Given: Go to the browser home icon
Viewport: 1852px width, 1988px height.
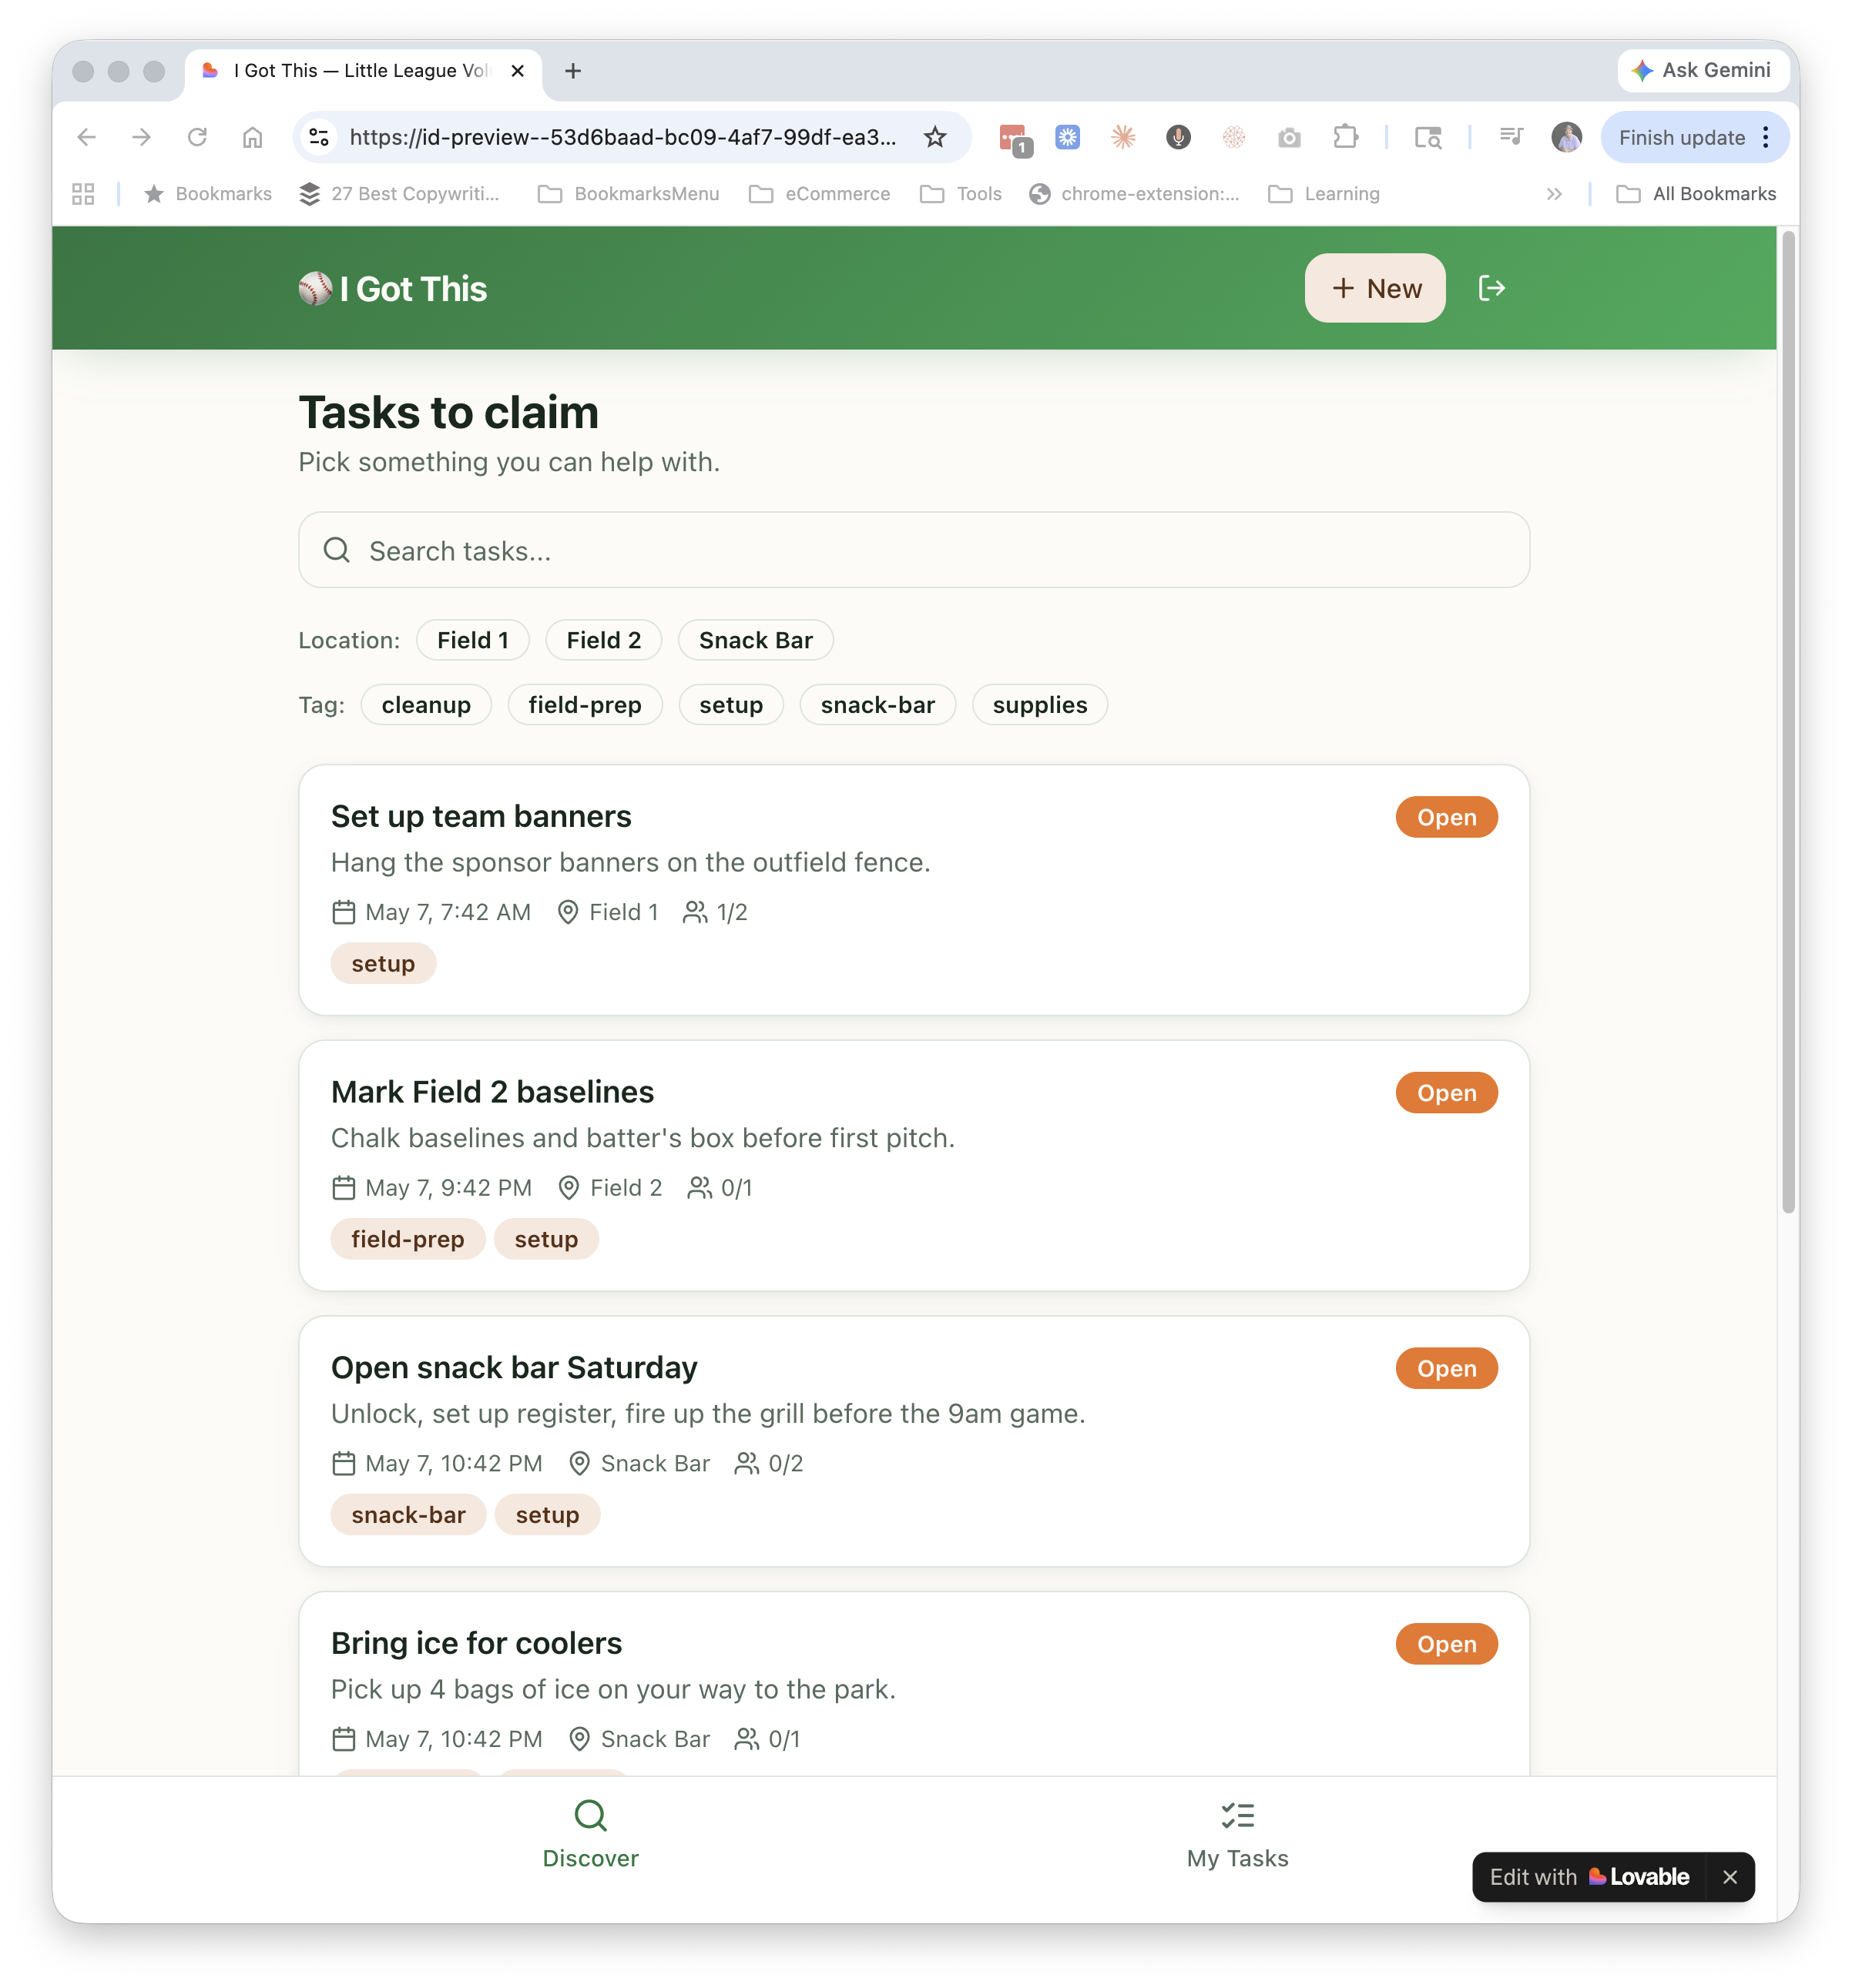Looking at the screenshot, I should click(252, 137).
